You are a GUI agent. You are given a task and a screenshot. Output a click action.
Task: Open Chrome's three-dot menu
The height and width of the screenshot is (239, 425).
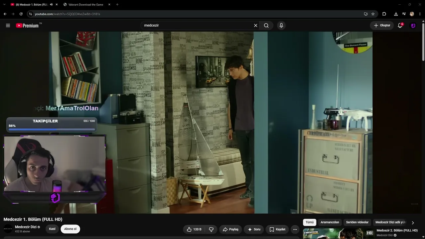tap(420, 14)
